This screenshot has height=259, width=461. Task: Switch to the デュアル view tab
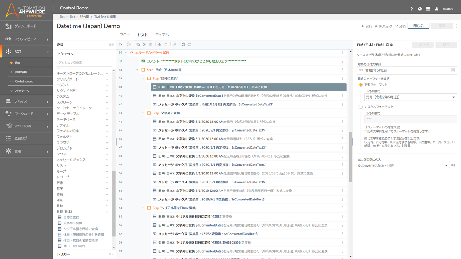(x=162, y=35)
